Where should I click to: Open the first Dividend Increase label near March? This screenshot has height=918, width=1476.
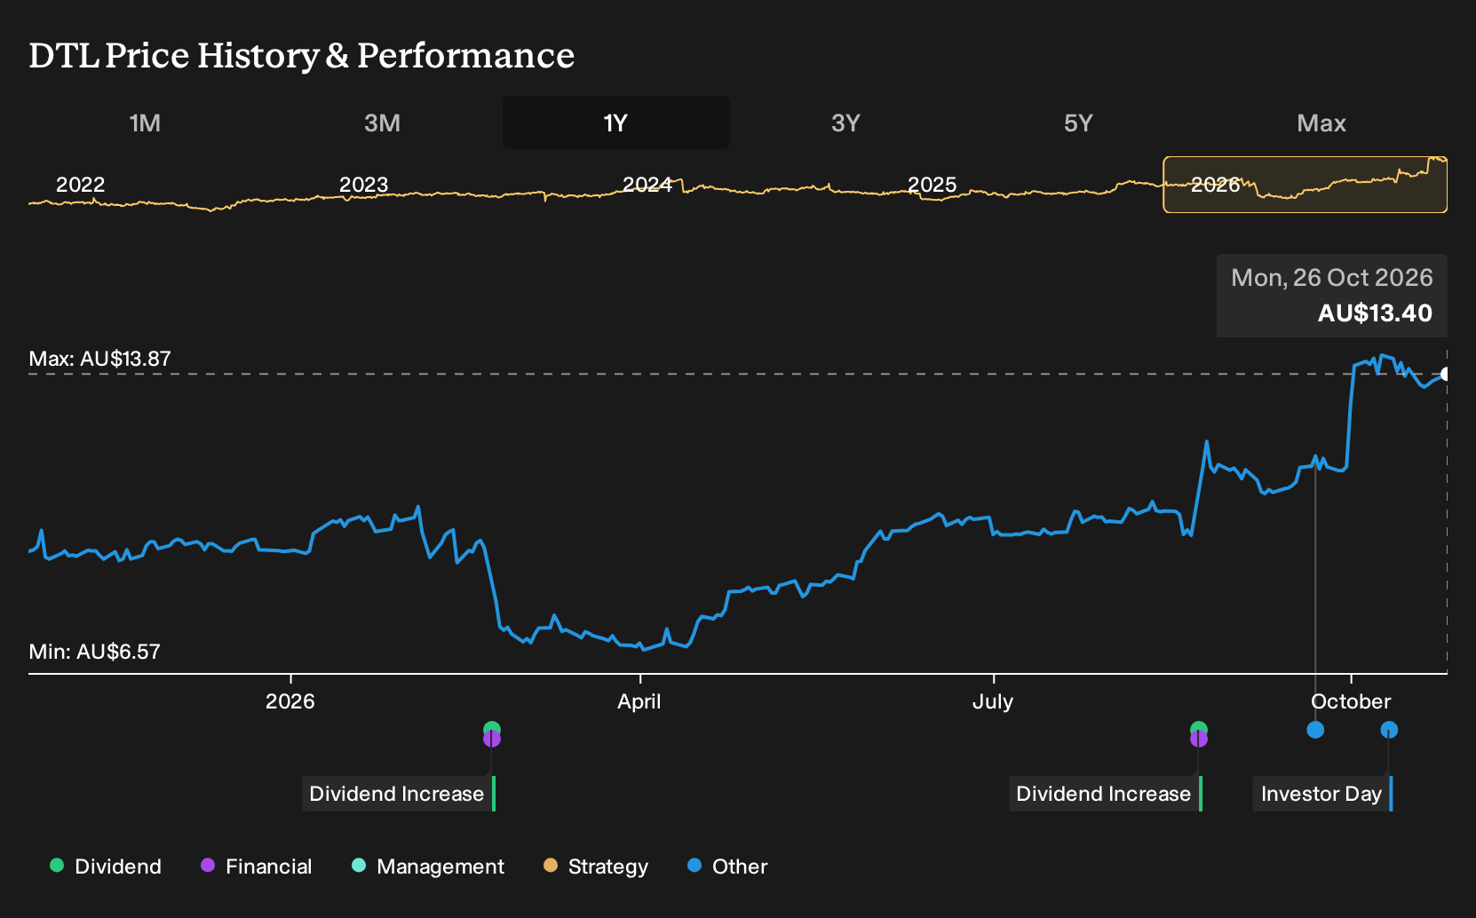point(398,794)
